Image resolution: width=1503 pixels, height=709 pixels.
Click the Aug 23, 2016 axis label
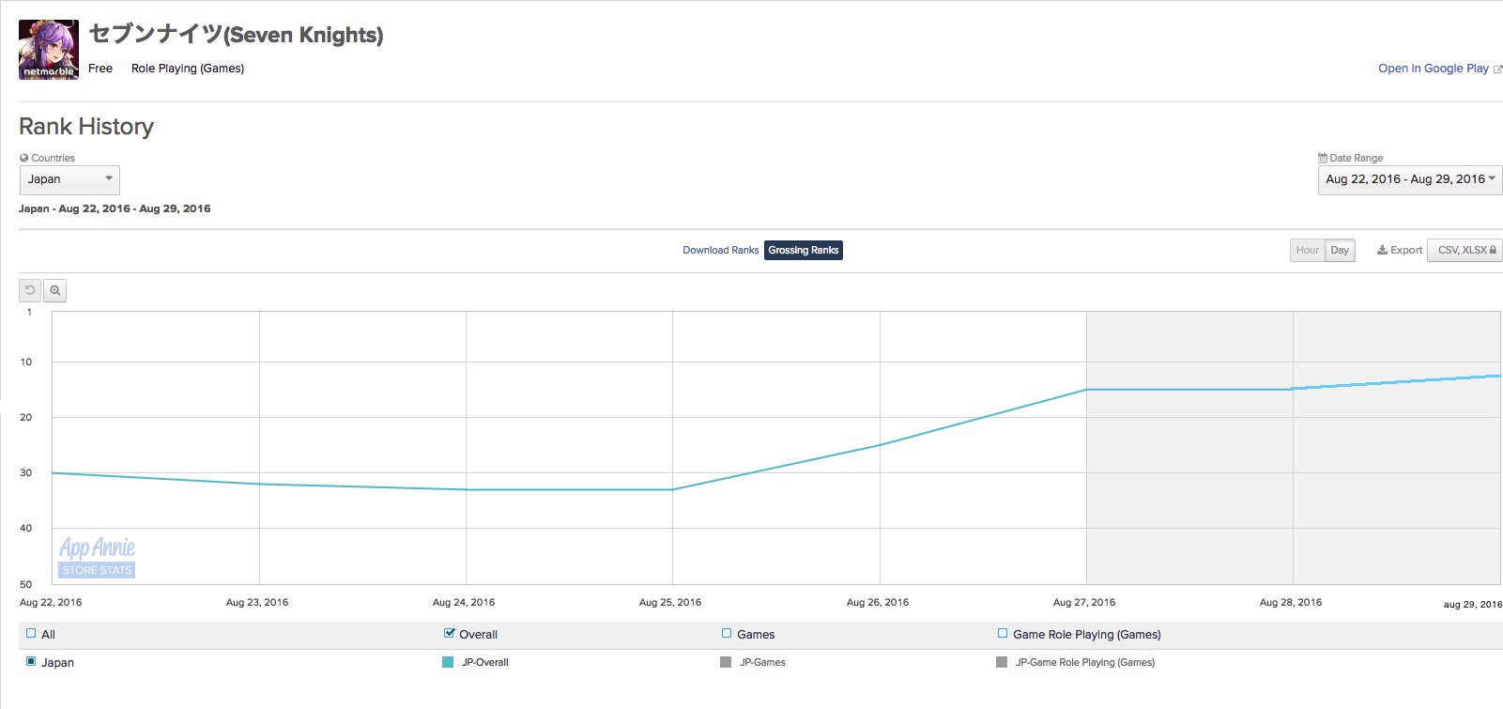[x=257, y=602]
